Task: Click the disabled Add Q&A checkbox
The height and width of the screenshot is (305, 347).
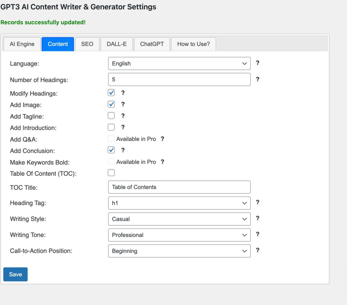Action: [x=111, y=139]
